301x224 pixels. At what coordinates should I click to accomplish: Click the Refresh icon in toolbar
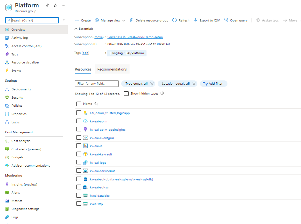pos(174,20)
